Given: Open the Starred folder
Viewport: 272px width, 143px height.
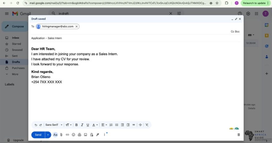Looking at the screenshot, I should pos(16,44).
